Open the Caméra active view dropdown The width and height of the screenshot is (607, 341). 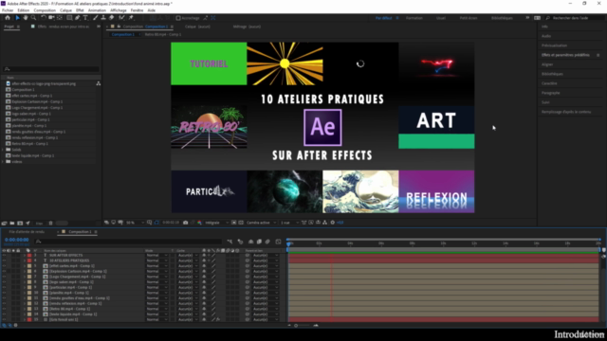(x=262, y=223)
